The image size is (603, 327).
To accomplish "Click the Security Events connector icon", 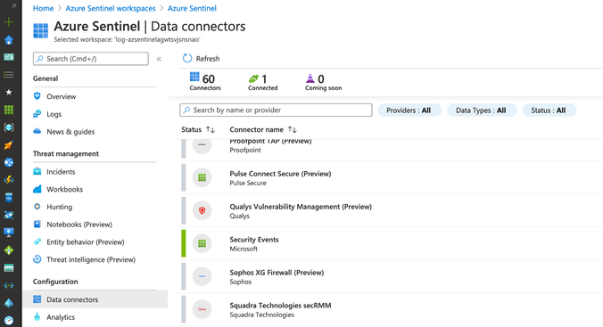I will click(202, 243).
